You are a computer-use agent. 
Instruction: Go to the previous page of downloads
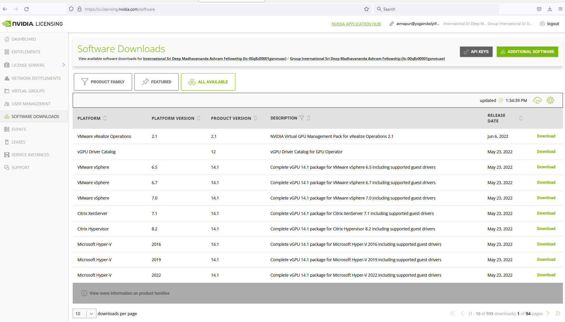coord(462,313)
